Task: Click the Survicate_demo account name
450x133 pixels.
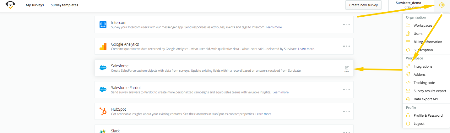Action: 408,3
